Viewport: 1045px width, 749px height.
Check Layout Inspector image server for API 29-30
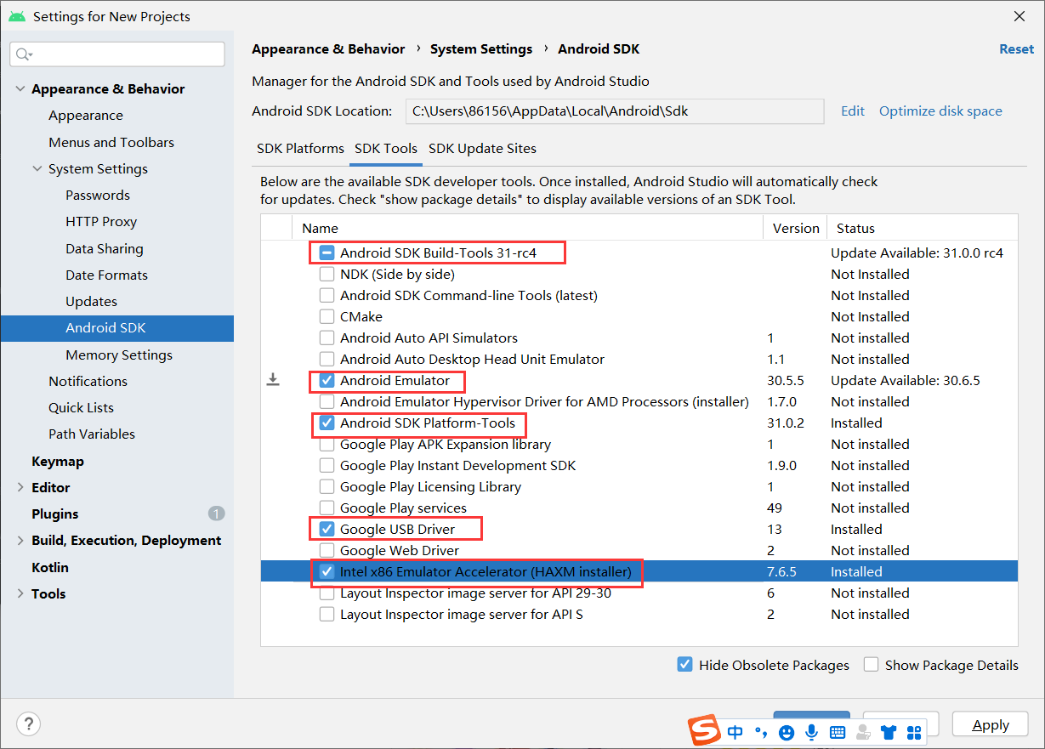(327, 593)
